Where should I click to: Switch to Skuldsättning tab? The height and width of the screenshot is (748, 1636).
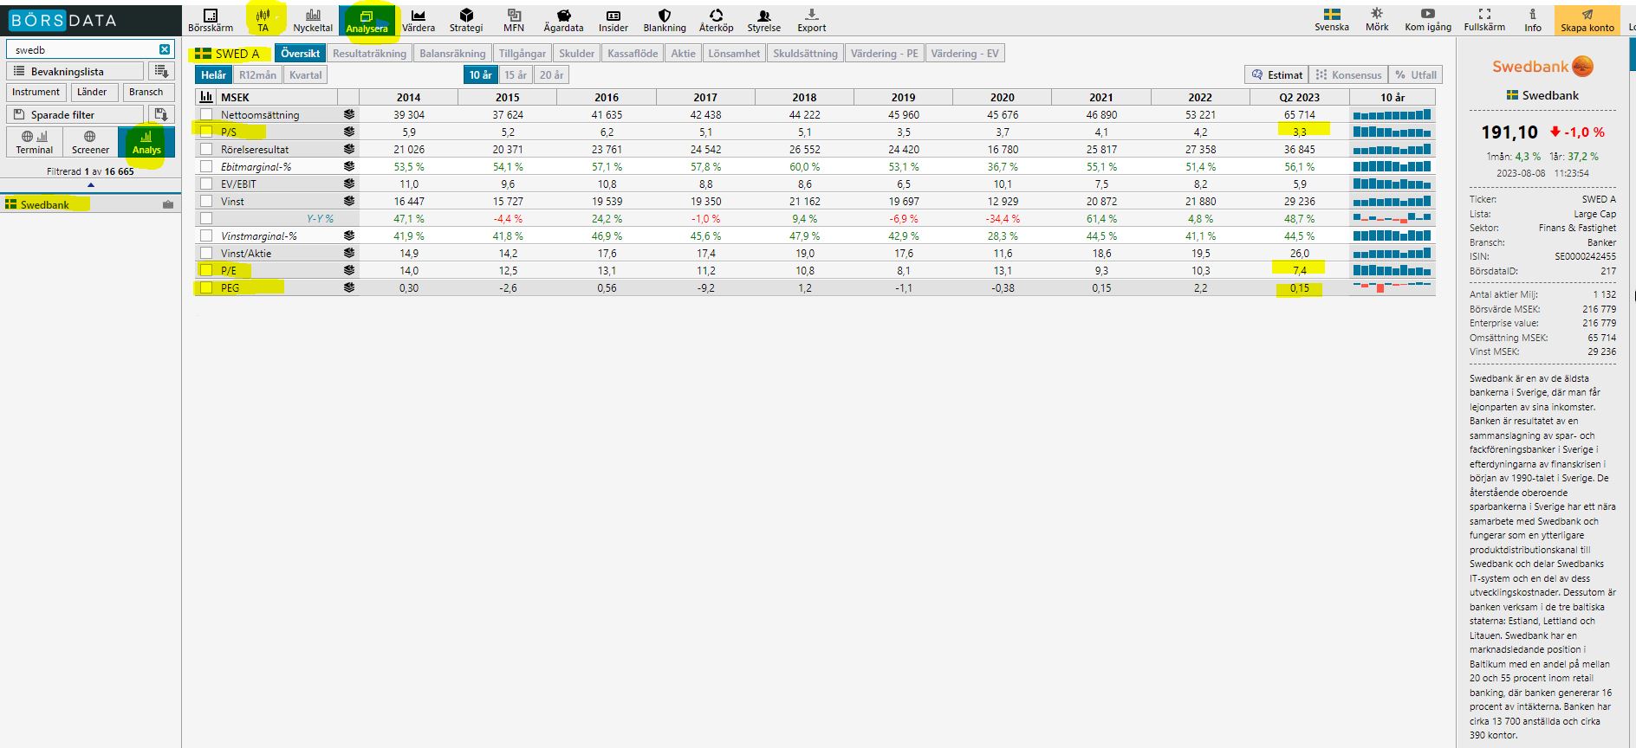pyautogui.click(x=805, y=54)
